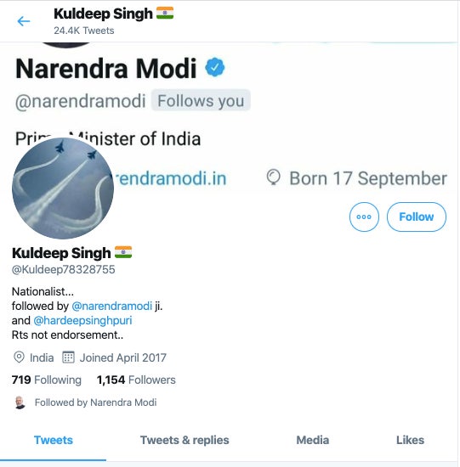
Task: Click the birthday balloon icon
Action: [273, 177]
